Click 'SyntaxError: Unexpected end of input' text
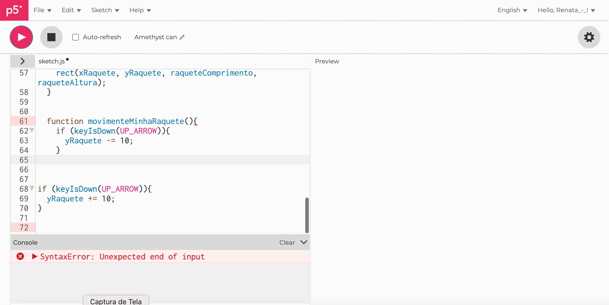The height and width of the screenshot is (305, 609). [122, 257]
